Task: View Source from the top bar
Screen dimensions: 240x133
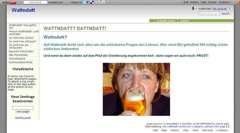Action: click(x=212, y=2)
